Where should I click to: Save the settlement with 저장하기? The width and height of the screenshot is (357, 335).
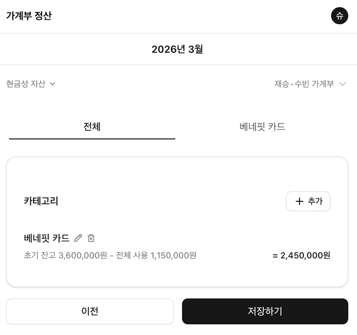265,311
